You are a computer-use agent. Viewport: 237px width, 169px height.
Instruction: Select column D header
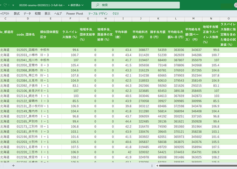pyautogui.click(x=28, y=19)
